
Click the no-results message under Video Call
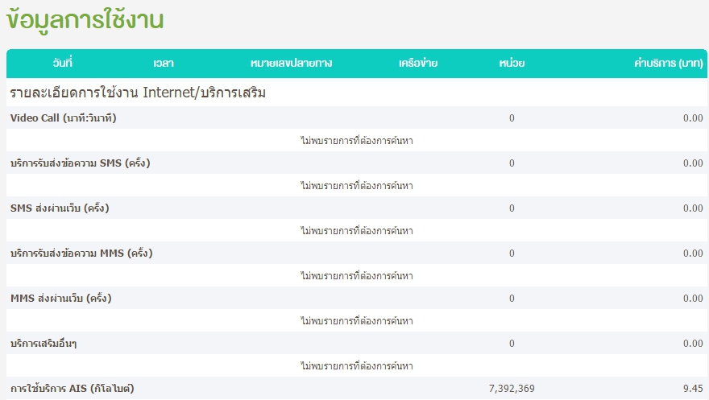[x=356, y=141]
